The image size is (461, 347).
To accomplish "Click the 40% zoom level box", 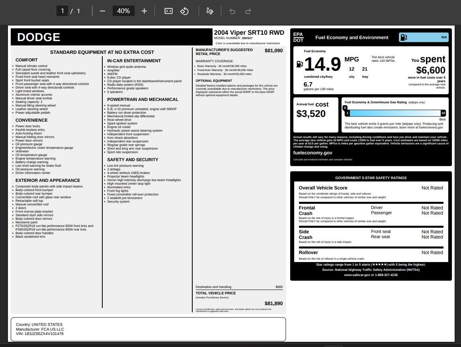I will coord(123,11).
